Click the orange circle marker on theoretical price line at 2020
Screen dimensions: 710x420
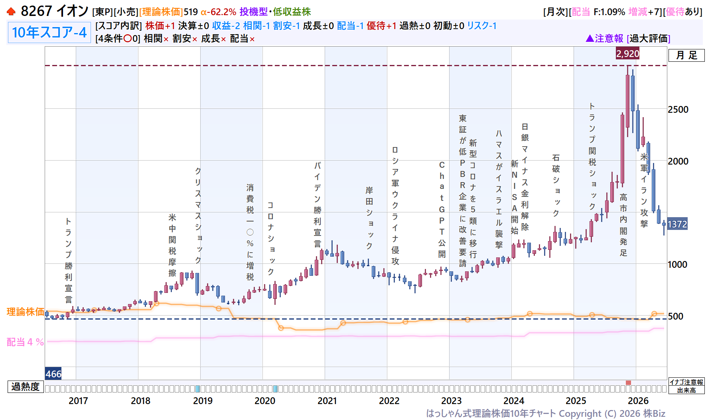281,328
